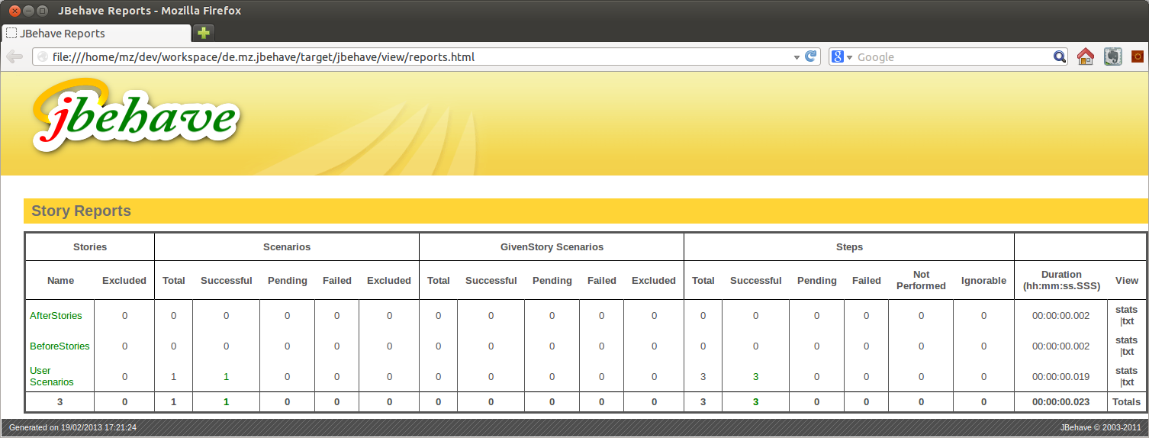Open txt view for AfterStories row
This screenshot has height=438, width=1149.
coord(1127,321)
